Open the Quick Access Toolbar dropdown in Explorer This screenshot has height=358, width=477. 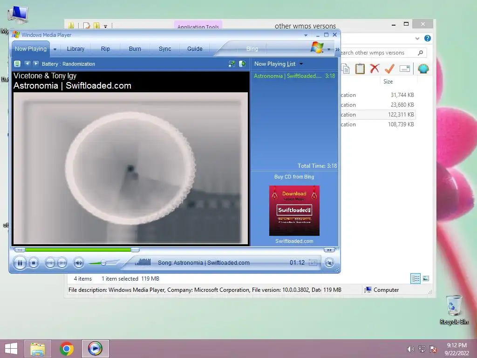pyautogui.click(x=105, y=26)
